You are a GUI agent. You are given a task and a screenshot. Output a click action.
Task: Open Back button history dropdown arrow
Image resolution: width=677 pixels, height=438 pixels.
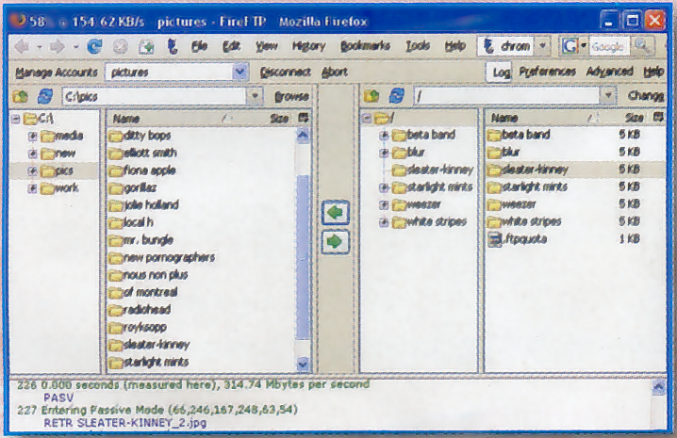click(39, 46)
